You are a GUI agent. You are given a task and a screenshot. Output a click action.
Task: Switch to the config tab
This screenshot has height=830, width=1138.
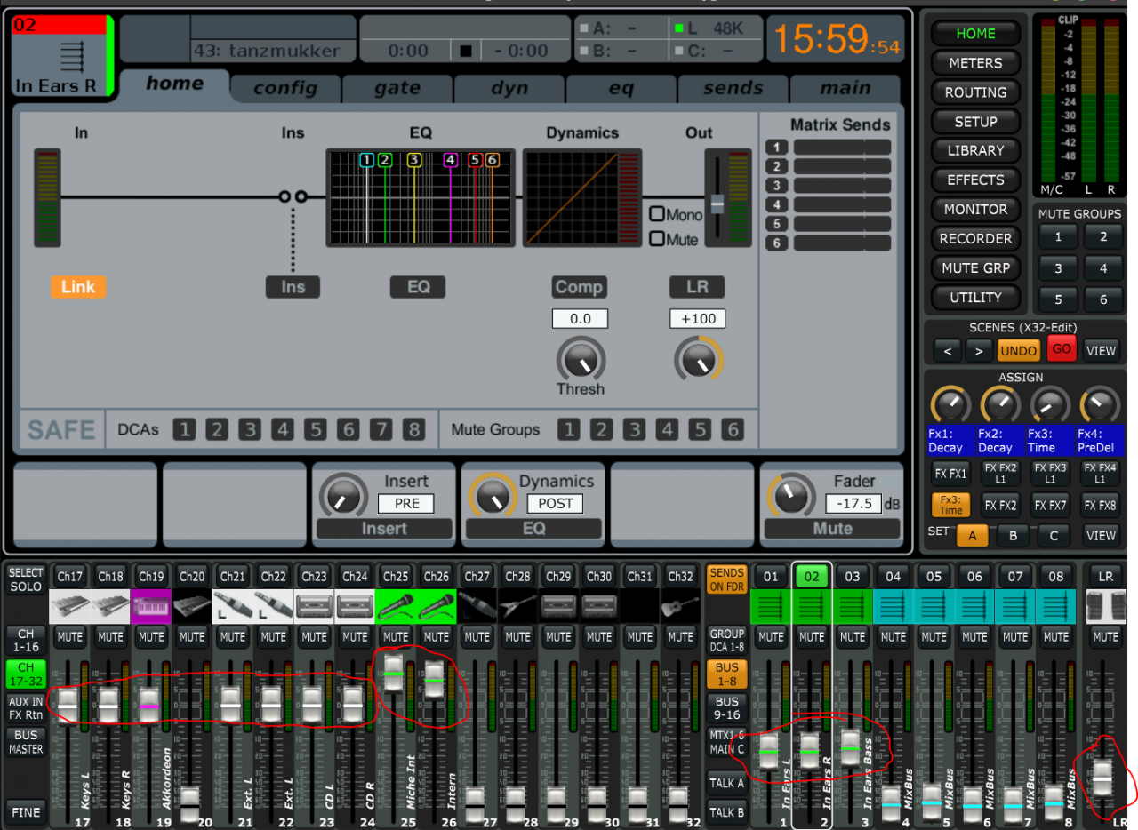click(285, 88)
